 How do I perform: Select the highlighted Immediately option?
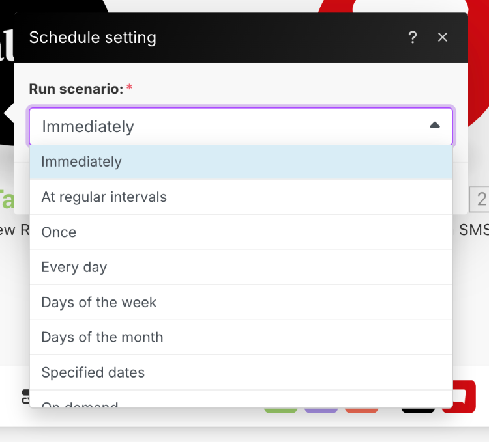pos(241,162)
